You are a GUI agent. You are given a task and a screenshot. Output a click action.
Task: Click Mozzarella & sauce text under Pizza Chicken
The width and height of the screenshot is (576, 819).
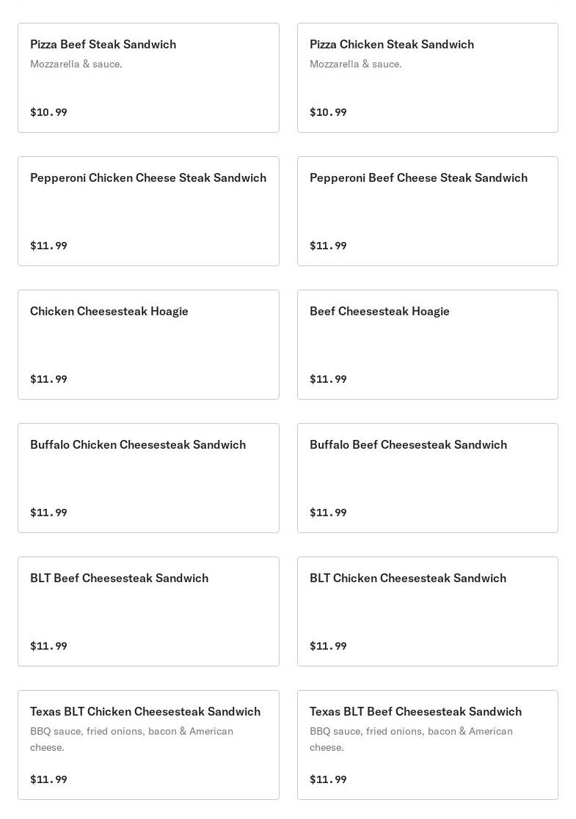pyautogui.click(x=355, y=65)
